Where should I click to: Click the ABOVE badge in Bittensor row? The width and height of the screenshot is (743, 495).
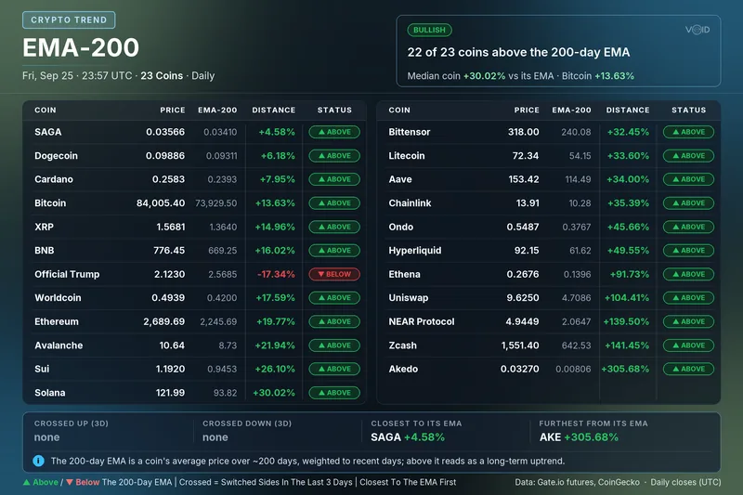click(x=688, y=132)
